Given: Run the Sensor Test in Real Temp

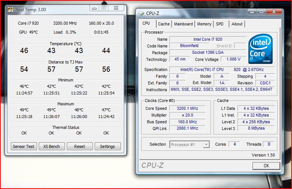Looking at the screenshot, I should coord(23,146).
